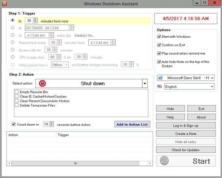Screen dimensions: 222x178
Task: Toggle Auto hide Note on top of Screen
Action: click(x=159, y=62)
